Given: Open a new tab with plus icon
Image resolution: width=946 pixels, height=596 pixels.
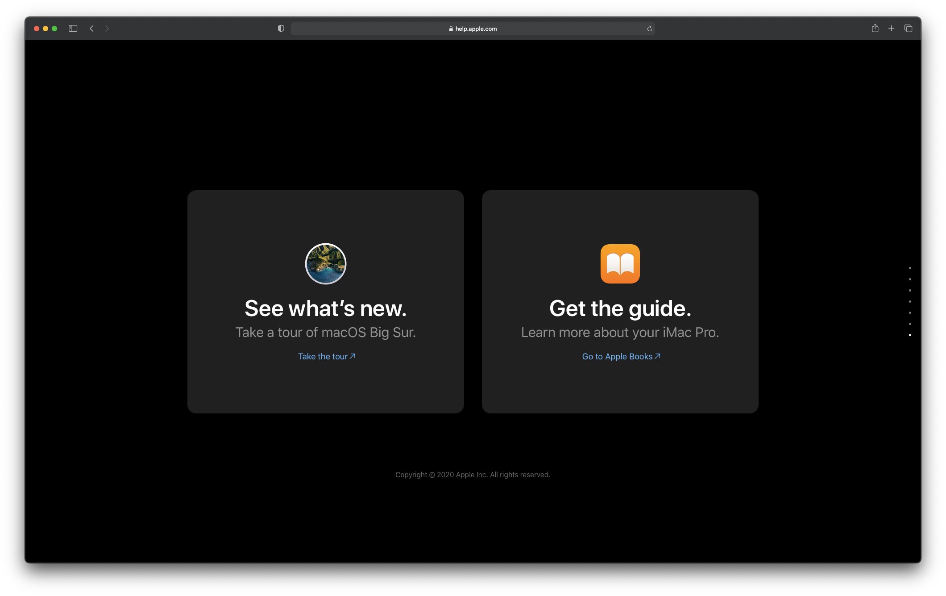Looking at the screenshot, I should [891, 29].
